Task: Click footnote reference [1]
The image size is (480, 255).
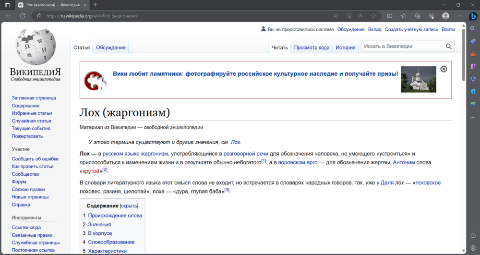Action: tap(264, 161)
